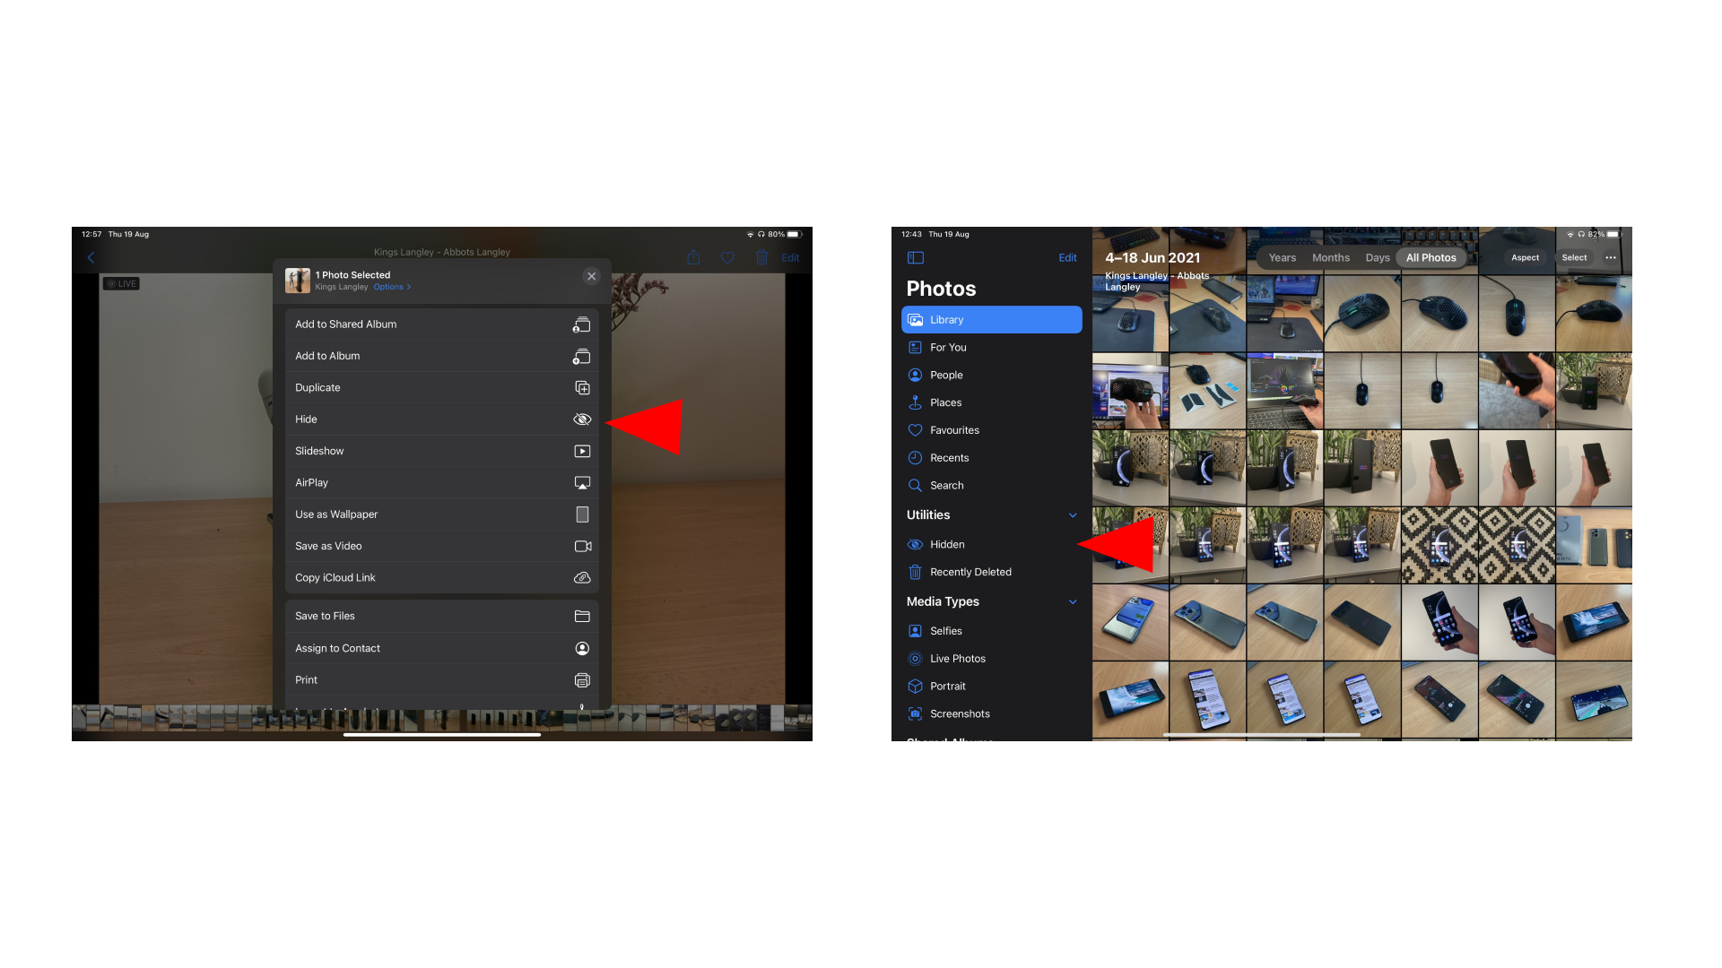The width and height of the screenshot is (1722, 968).
Task: Open the Library section in sidebar
Action: tap(991, 319)
